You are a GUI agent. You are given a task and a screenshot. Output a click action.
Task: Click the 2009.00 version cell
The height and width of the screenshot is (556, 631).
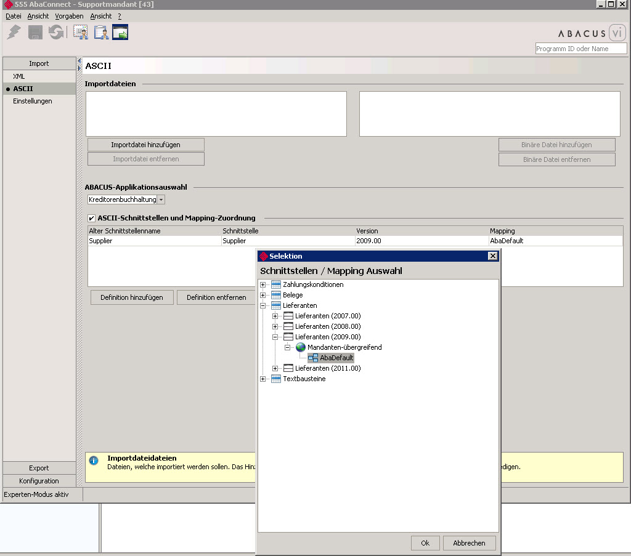(x=421, y=241)
